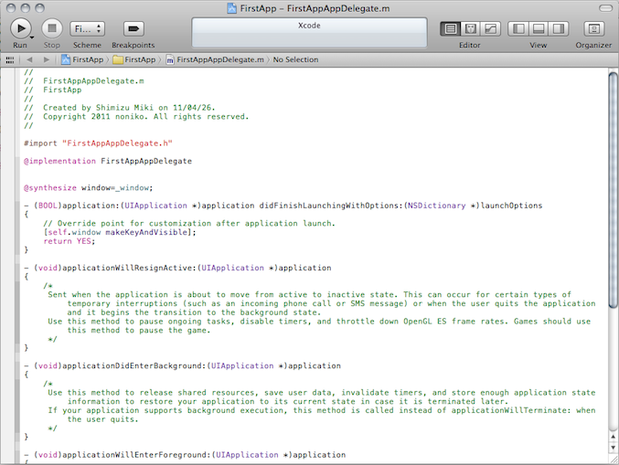The height and width of the screenshot is (465, 619).
Task: Click the applicationWillEnterForeground method signature
Action: [x=185, y=455]
